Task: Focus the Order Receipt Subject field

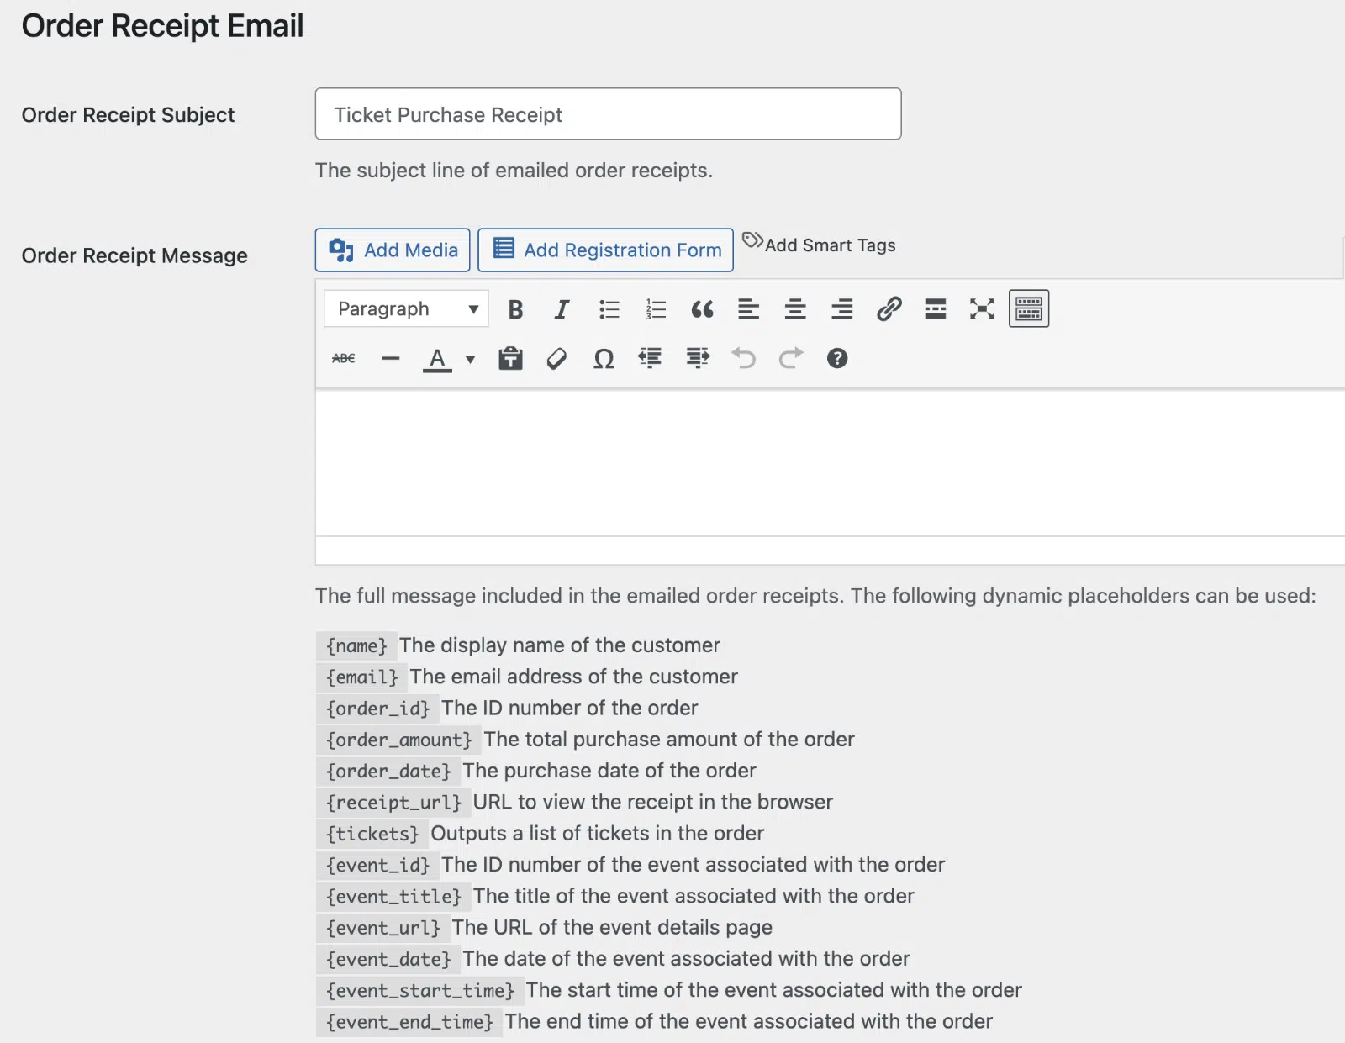Action: pos(608,114)
